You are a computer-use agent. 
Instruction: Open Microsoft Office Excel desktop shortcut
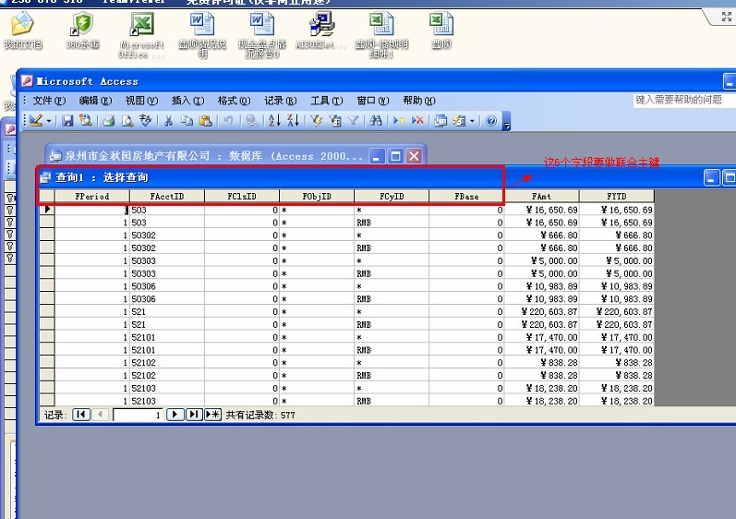141,35
